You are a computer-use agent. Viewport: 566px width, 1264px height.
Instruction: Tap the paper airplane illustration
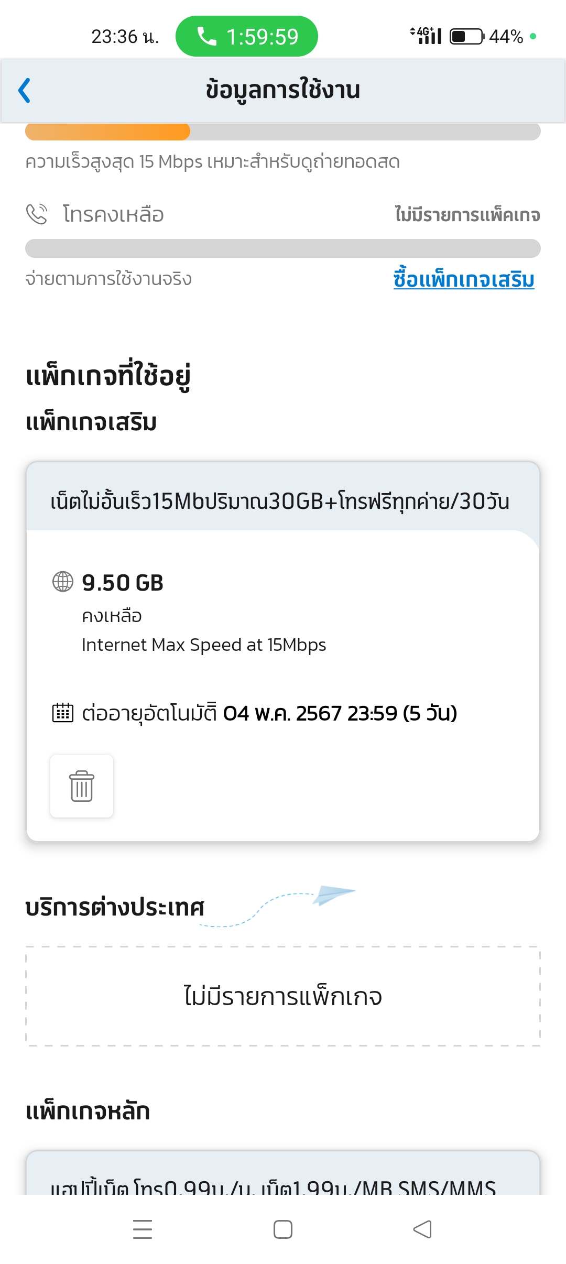(334, 895)
